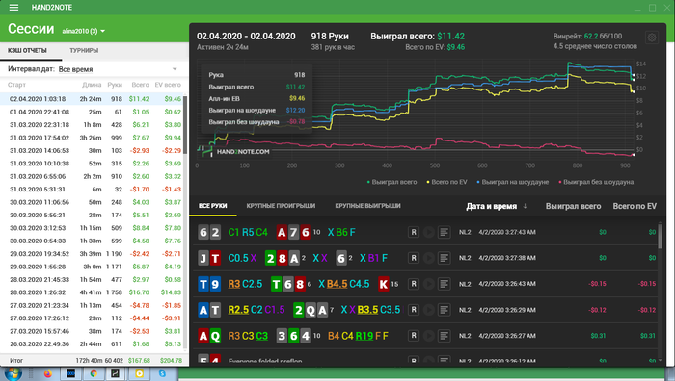Select session 31.03.2020 6:55:06
Screen dimensions: 675x381
point(92,176)
